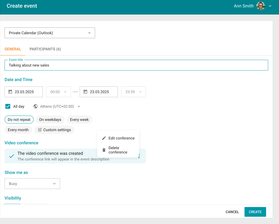Select the Every week repeat chip

(x=79, y=120)
